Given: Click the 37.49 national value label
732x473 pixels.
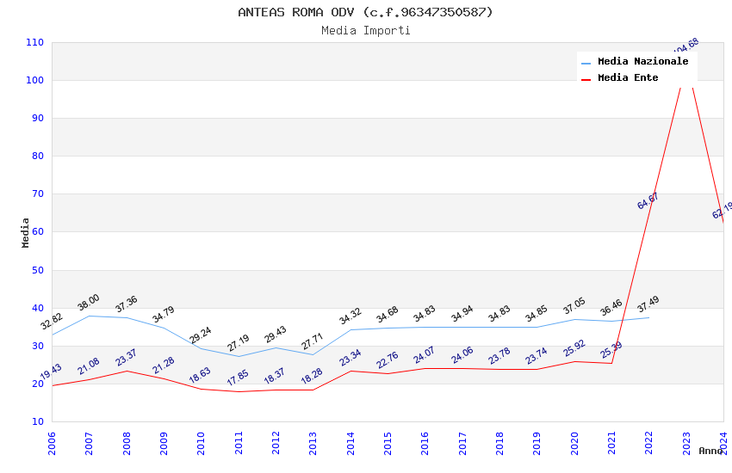Looking at the screenshot, I should [x=648, y=304].
